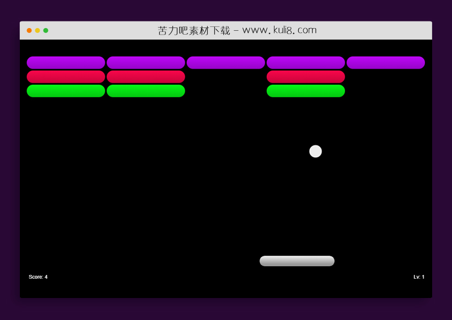Click the Lv: 1 level indicator
The image size is (452, 320).
pyautogui.click(x=419, y=277)
